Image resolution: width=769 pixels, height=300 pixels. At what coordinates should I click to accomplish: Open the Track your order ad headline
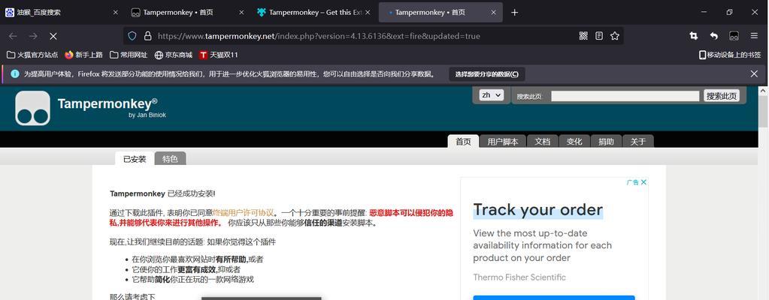(538, 210)
